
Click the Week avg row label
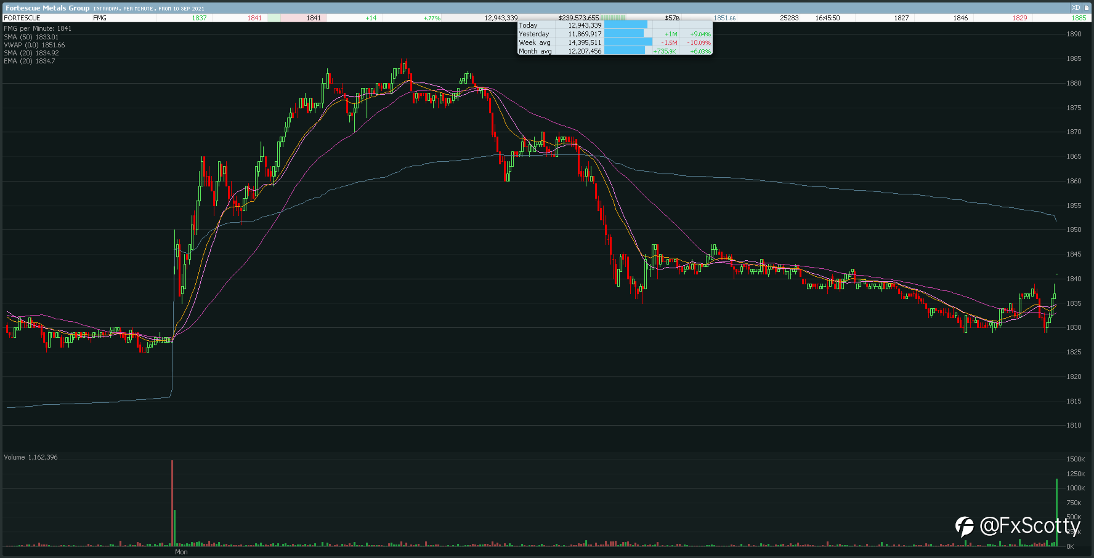click(535, 42)
